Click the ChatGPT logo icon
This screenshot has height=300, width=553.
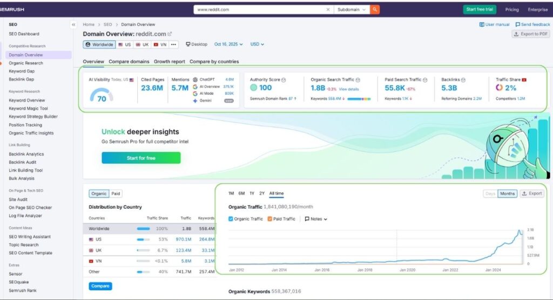coord(195,79)
